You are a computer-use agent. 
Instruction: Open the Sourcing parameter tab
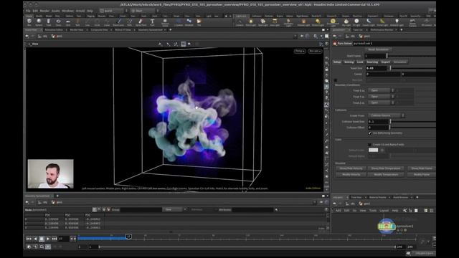coord(372,62)
